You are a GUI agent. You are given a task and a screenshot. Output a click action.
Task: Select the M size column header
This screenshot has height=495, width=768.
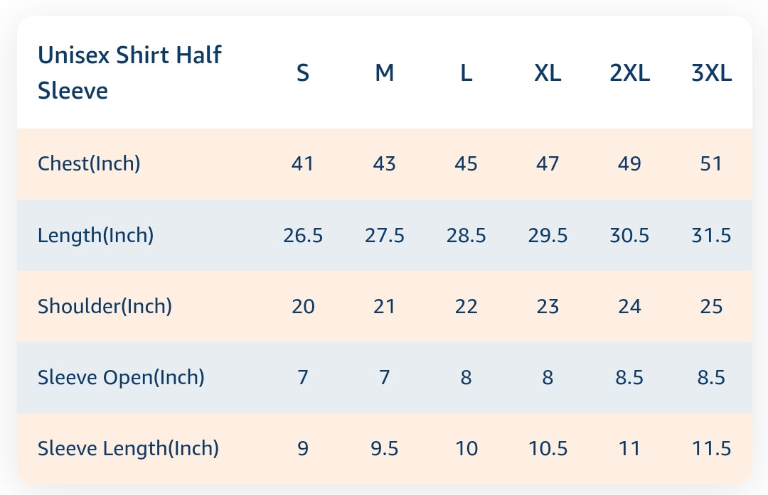click(x=384, y=73)
